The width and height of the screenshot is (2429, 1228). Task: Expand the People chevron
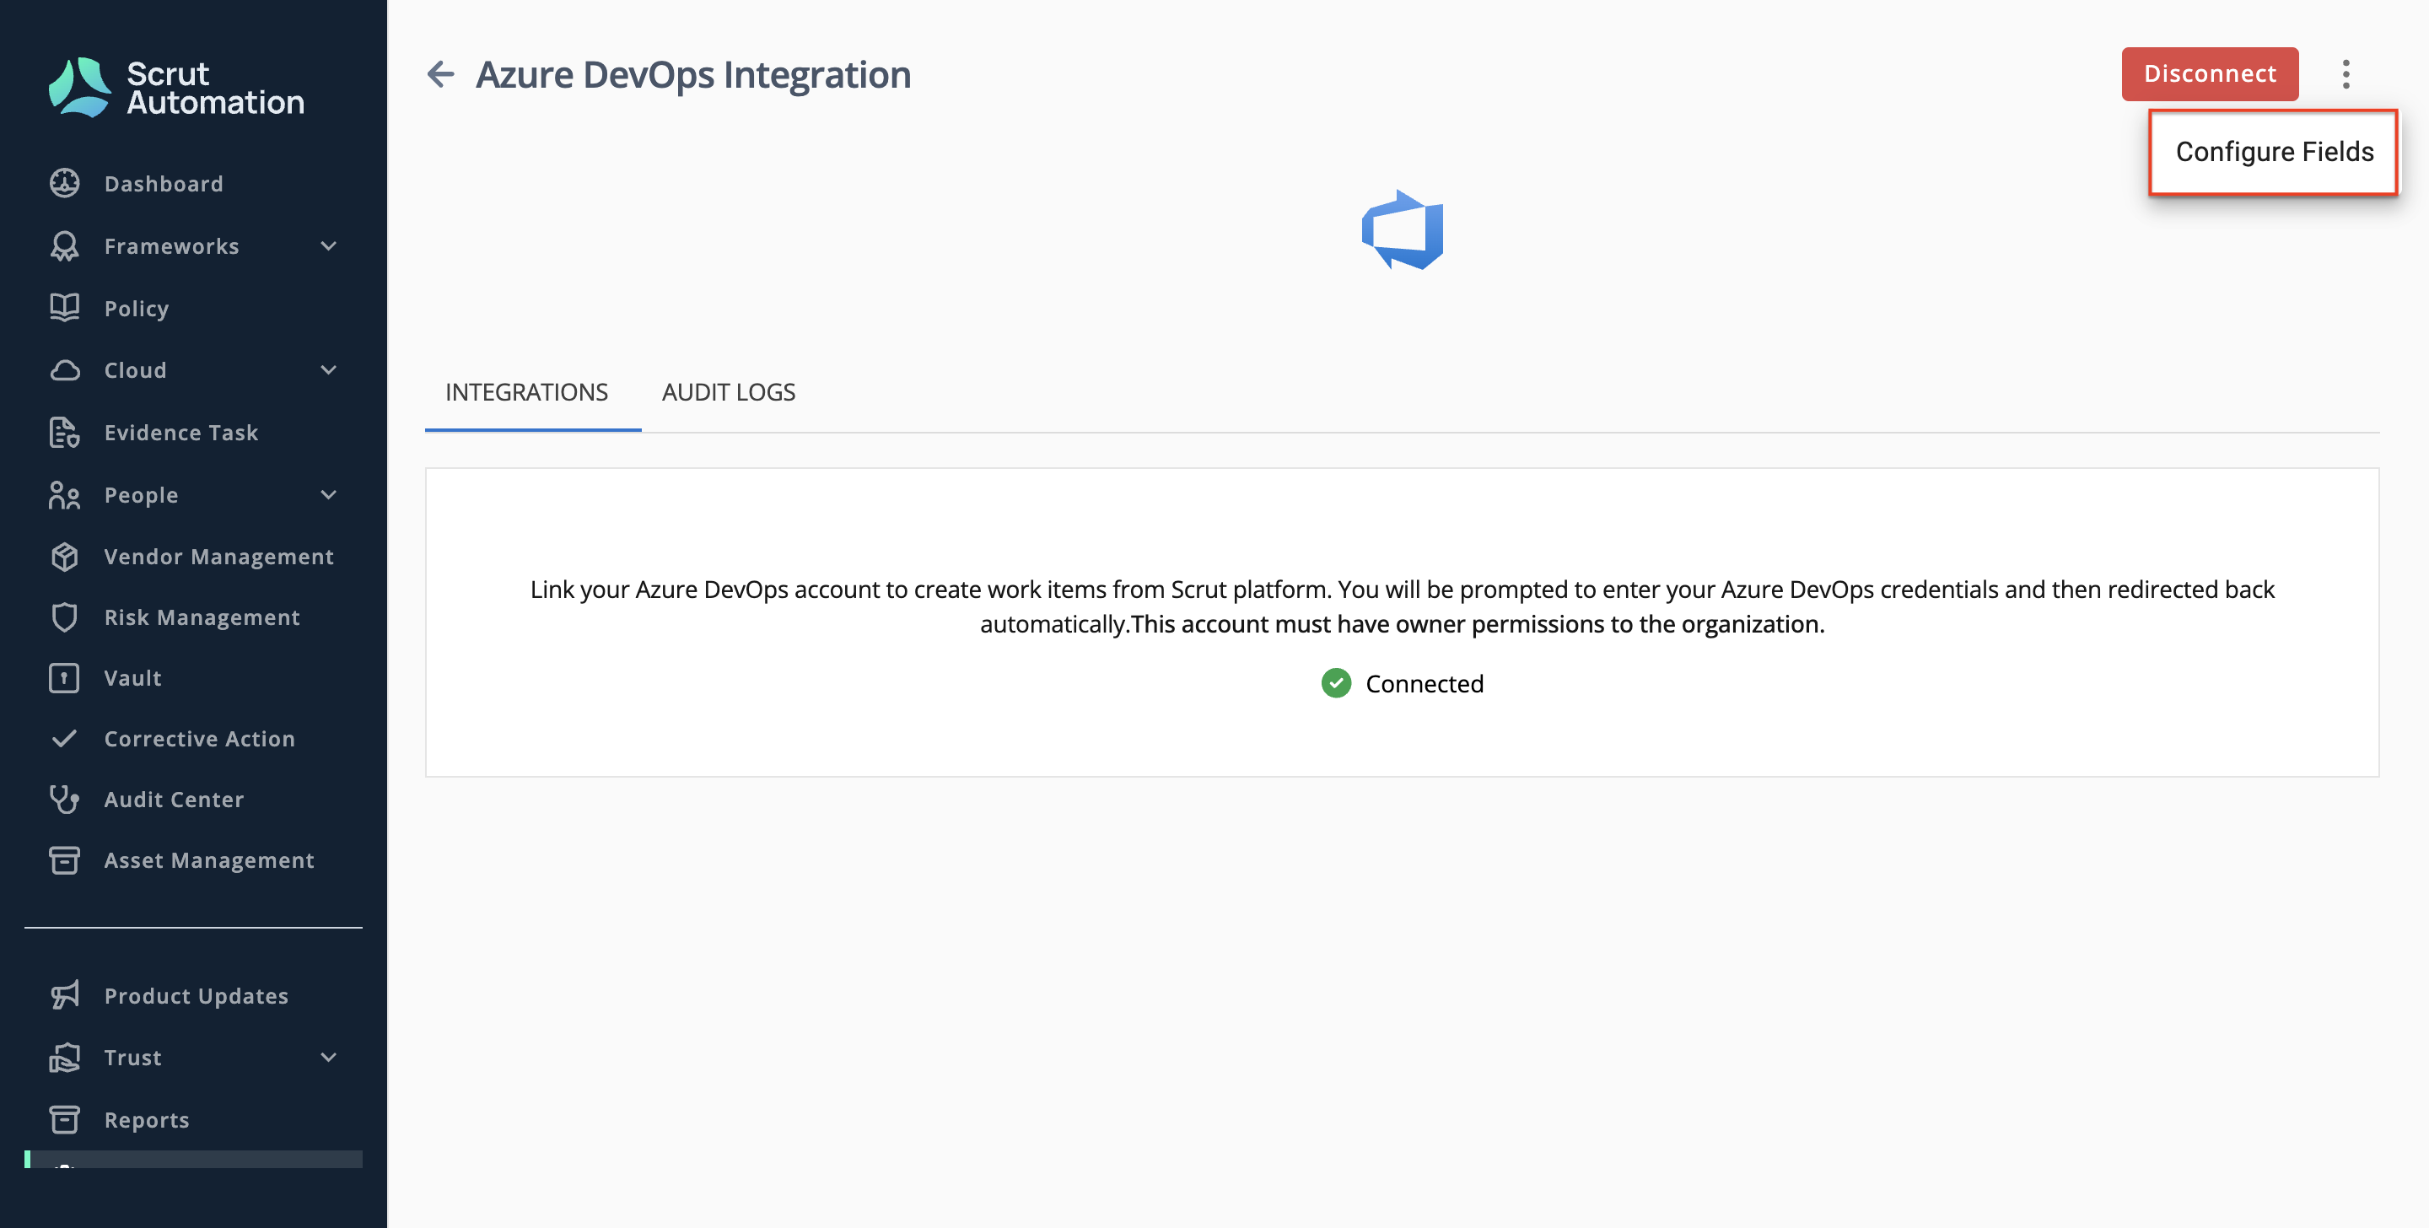point(328,494)
